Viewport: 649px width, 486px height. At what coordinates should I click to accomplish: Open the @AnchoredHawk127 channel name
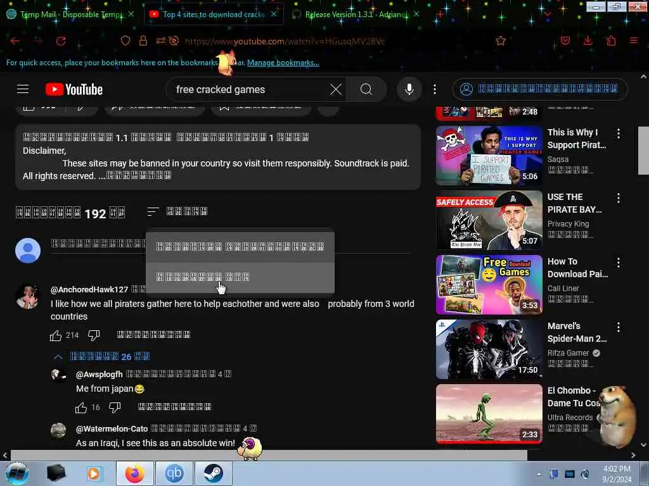pos(89,290)
